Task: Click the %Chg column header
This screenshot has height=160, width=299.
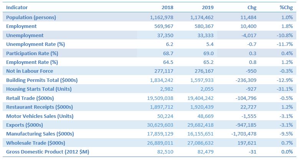Action: click(287, 7)
